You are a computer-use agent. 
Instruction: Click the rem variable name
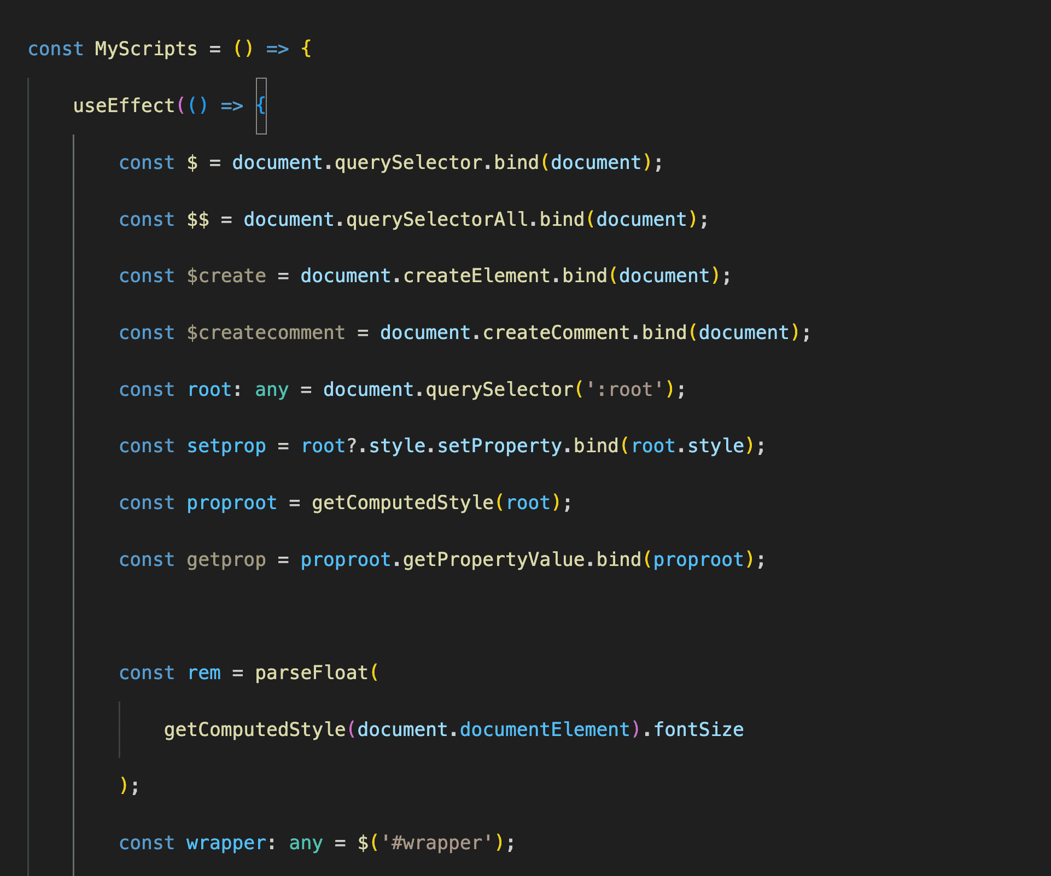pyautogui.click(x=204, y=673)
